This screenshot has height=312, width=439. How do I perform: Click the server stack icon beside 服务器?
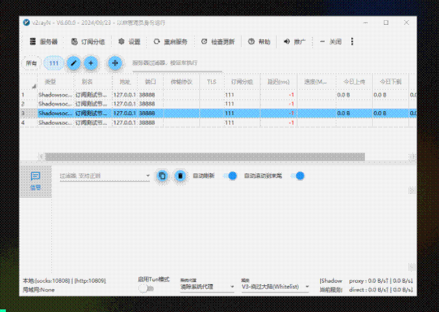coord(32,42)
